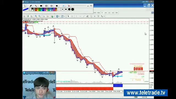Switch to the MN timeframe
Viewport: 176px width, 99px height.
tap(117, 13)
